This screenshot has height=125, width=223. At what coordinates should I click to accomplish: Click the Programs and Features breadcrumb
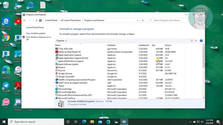(x=94, y=20)
